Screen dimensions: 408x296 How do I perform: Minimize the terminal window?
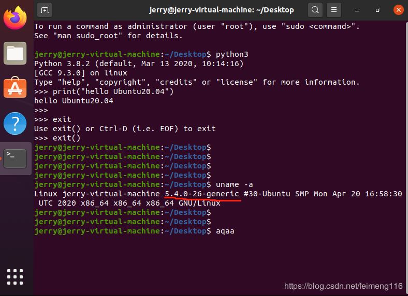pyautogui.click(x=359, y=10)
